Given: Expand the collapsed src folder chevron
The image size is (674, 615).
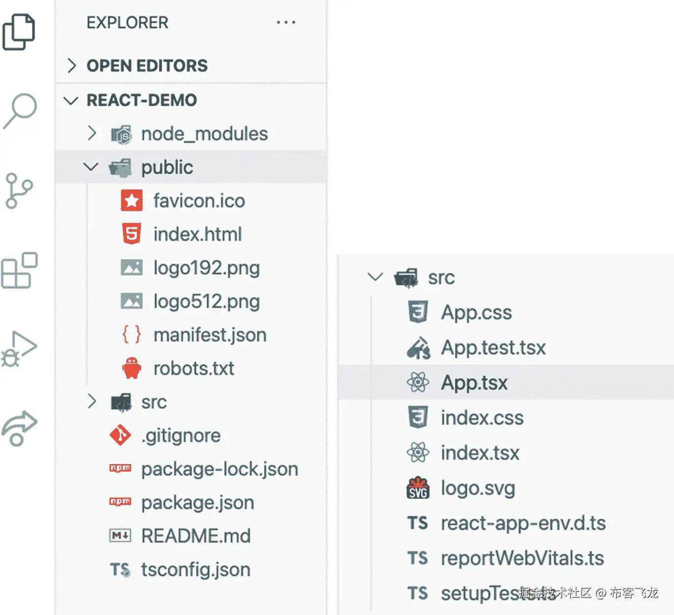Looking at the screenshot, I should click(92, 401).
